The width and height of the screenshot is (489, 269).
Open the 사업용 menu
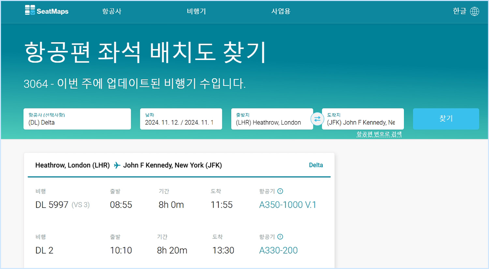tap(281, 11)
